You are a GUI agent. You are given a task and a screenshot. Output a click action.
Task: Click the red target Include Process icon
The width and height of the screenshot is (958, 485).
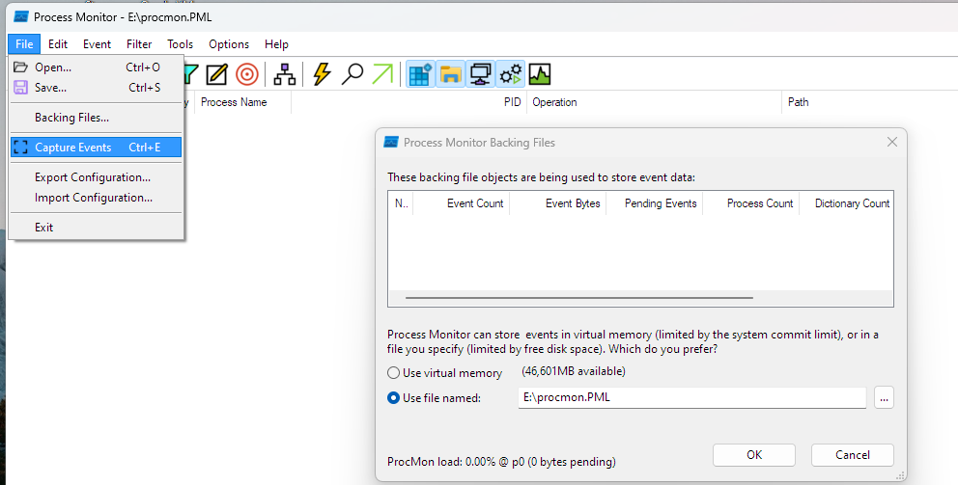247,74
